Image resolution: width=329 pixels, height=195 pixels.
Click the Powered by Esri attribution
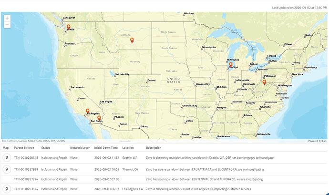tap(318, 141)
